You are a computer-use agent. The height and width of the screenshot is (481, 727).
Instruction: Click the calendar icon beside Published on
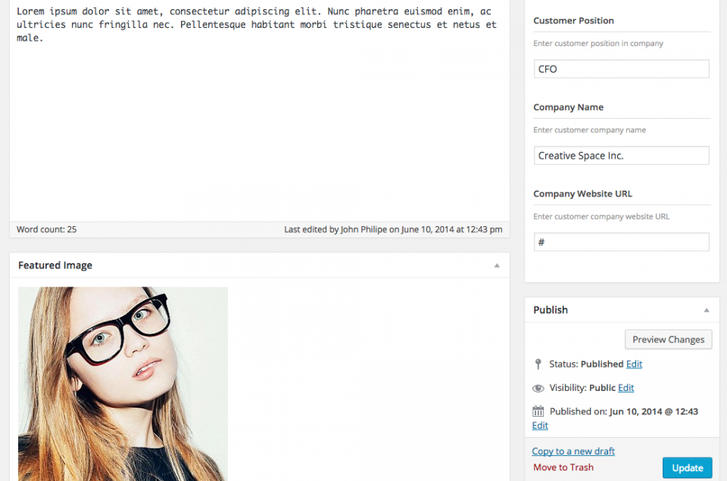pos(538,411)
